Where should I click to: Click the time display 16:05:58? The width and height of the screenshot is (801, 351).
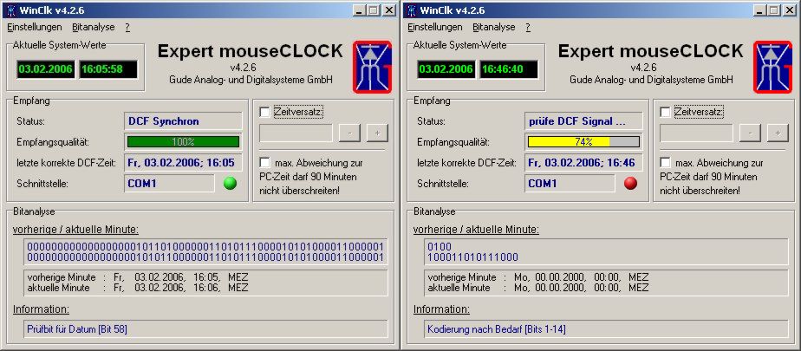[x=108, y=69]
